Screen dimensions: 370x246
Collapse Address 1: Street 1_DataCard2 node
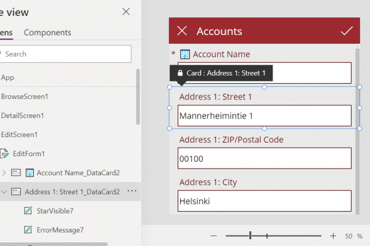point(4,192)
